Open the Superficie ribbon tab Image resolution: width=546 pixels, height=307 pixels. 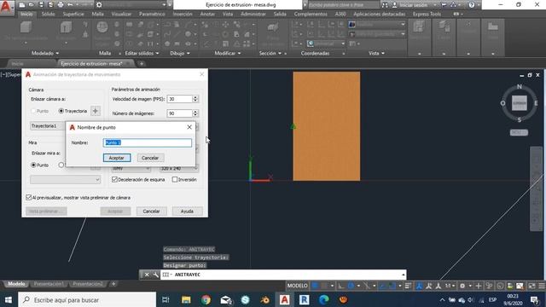pyautogui.click(x=73, y=14)
